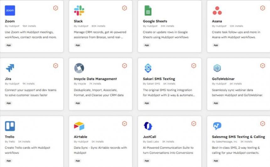This screenshot has width=270, height=167.
Task: Click 'Deduplicate, Import, Associate' description
Action: [x=99, y=92]
